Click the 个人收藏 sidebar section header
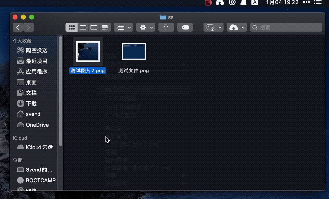Screen dimensions: 329x199 point(22,41)
